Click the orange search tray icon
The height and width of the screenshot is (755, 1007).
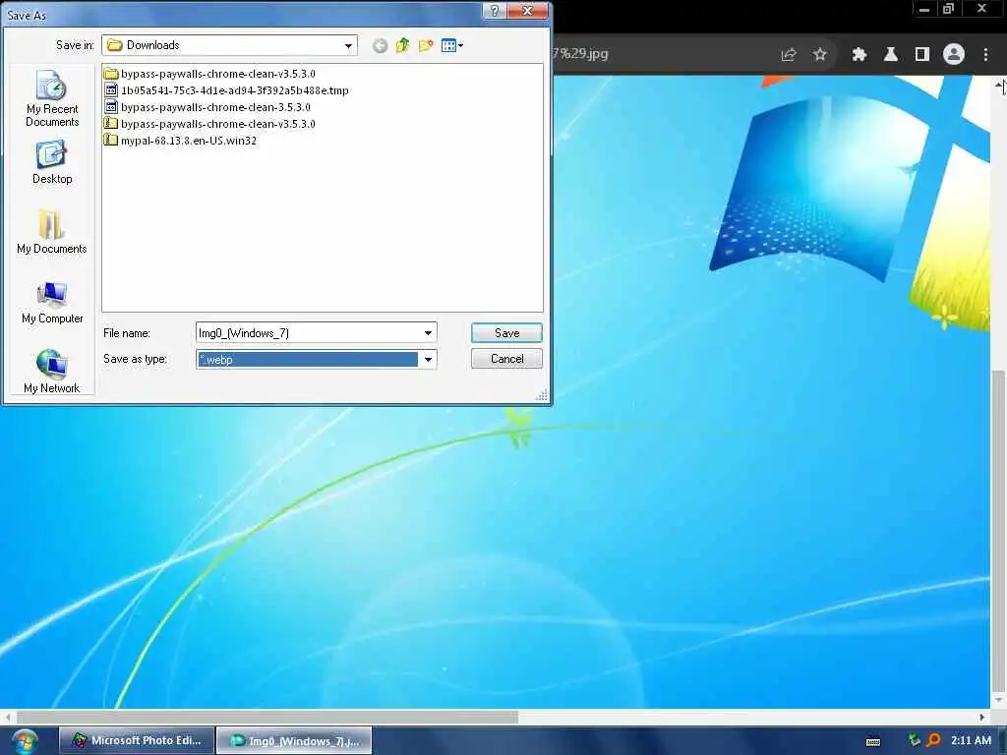tap(934, 740)
